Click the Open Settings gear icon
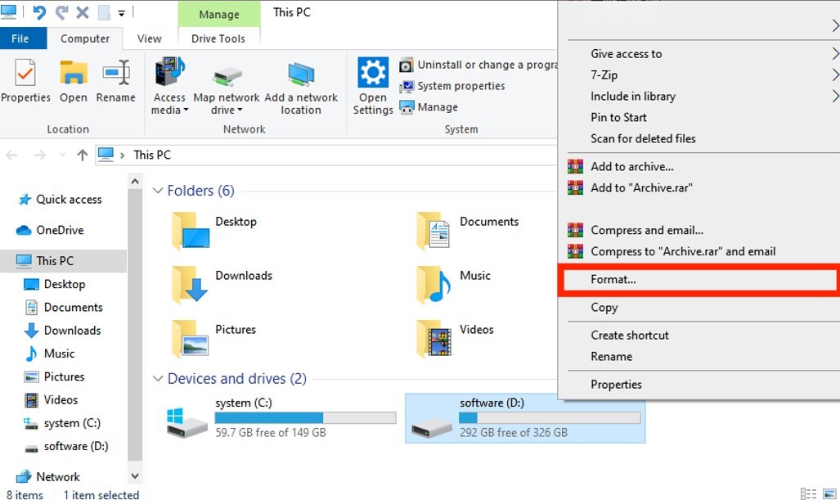The width and height of the screenshot is (840, 500). pyautogui.click(x=373, y=74)
